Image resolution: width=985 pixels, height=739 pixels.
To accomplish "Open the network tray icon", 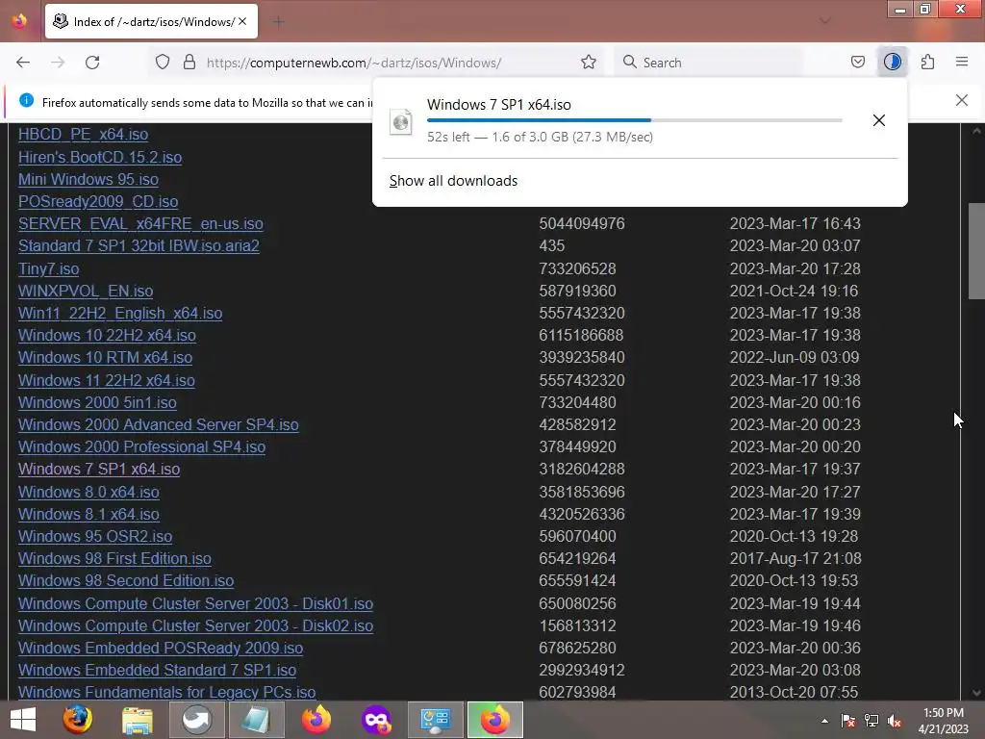I will [871, 721].
